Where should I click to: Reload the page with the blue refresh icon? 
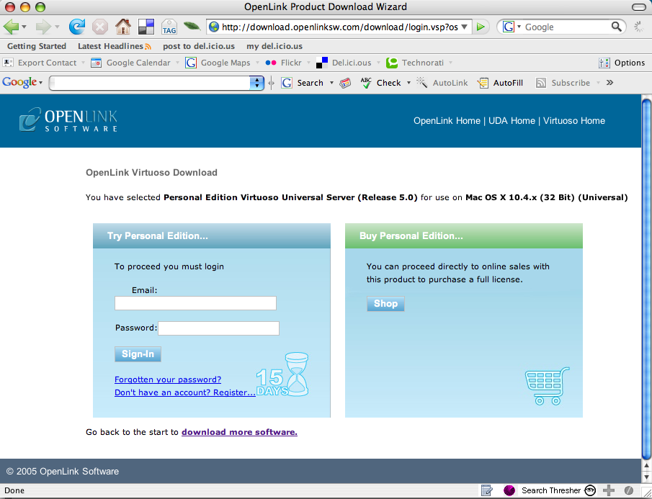click(77, 27)
